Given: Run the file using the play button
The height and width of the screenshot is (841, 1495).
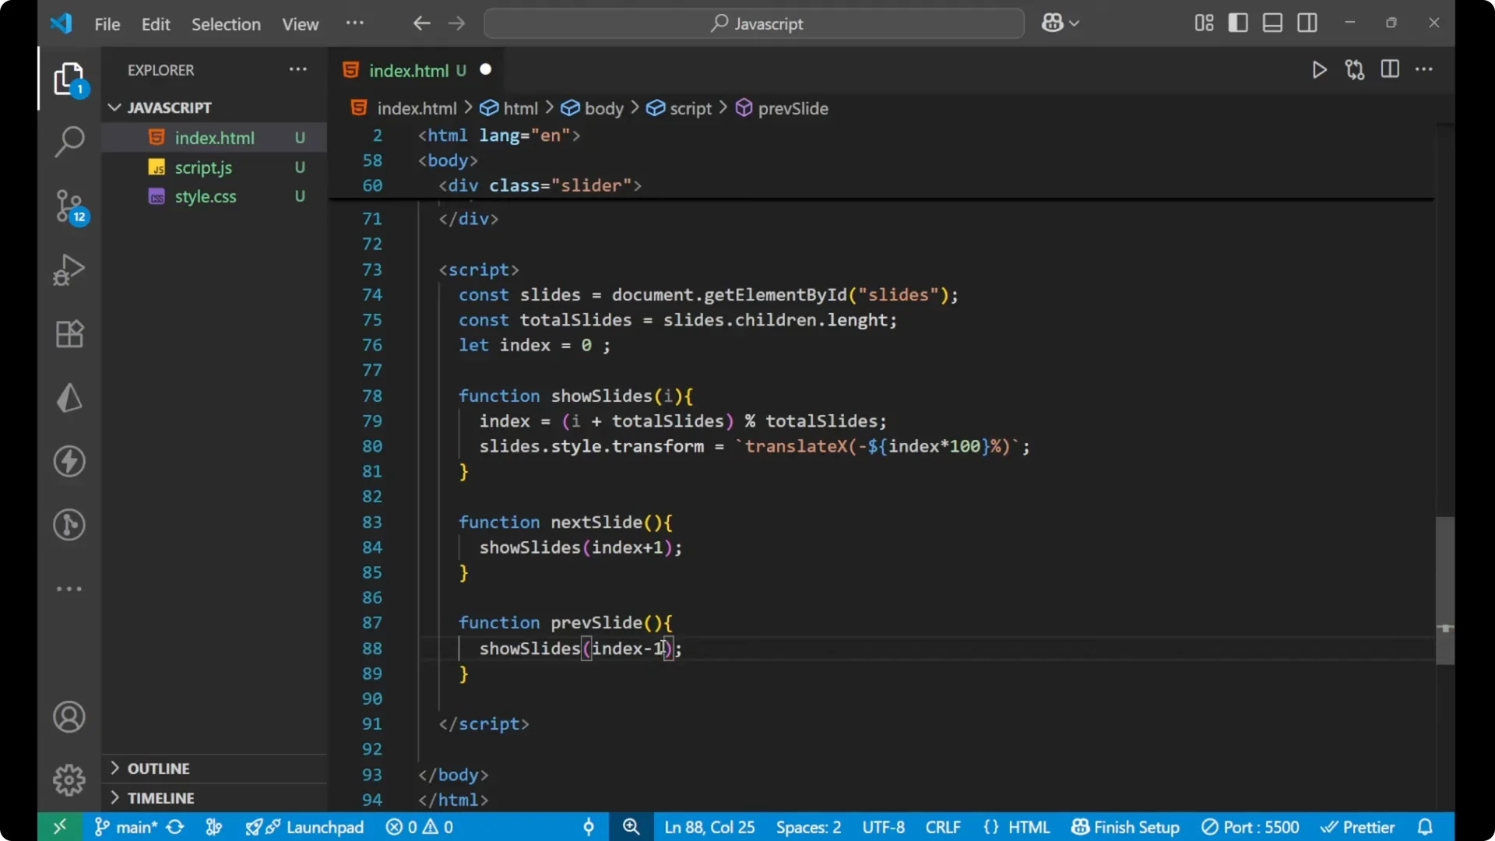Looking at the screenshot, I should 1320,69.
